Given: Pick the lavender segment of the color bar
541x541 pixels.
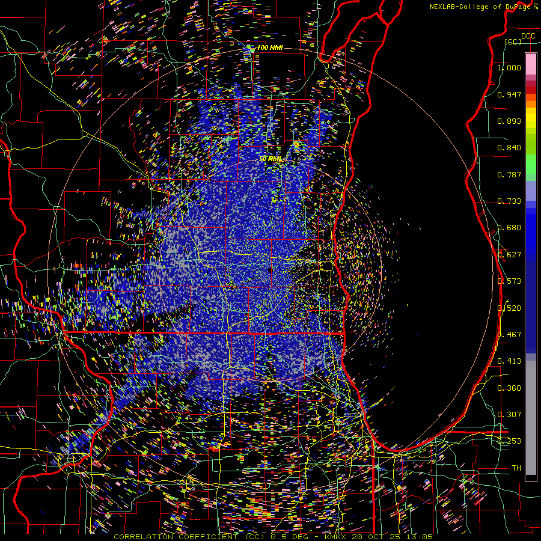Looking at the screenshot, I should coord(531,191).
